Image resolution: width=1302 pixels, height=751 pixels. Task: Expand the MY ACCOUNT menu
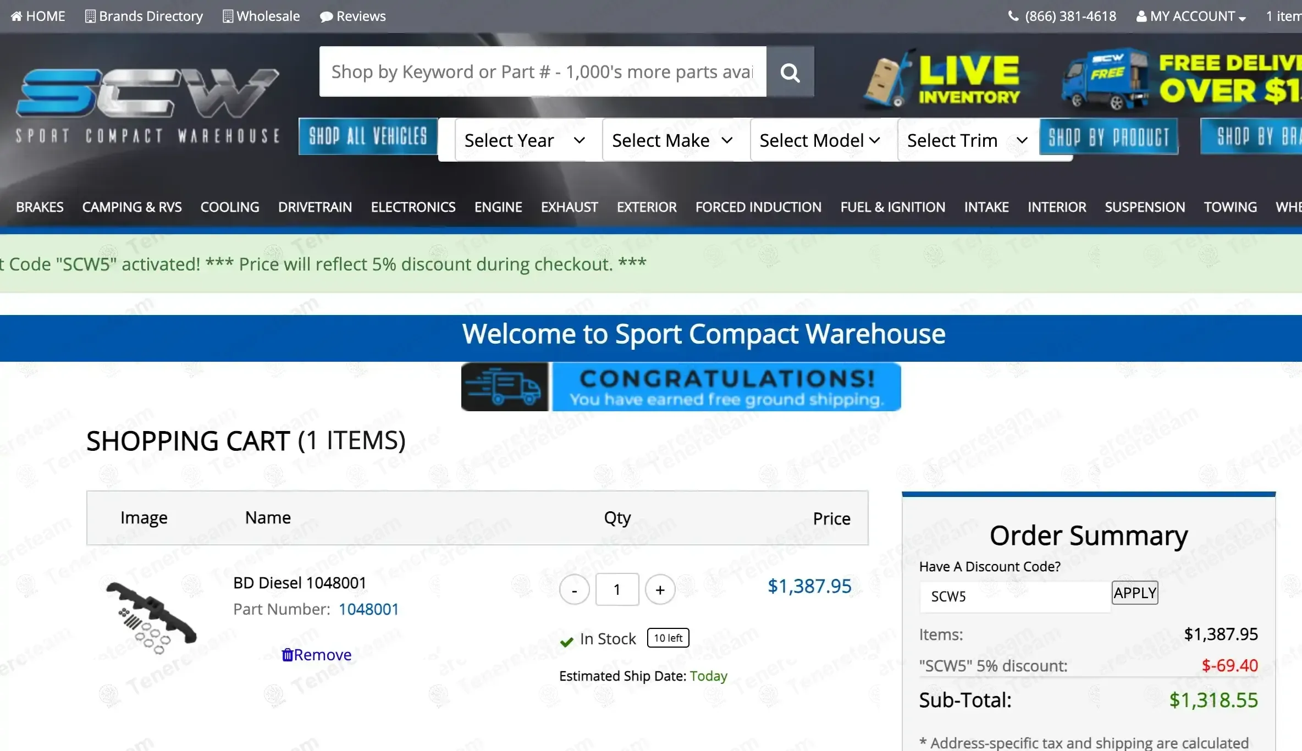tap(1191, 16)
